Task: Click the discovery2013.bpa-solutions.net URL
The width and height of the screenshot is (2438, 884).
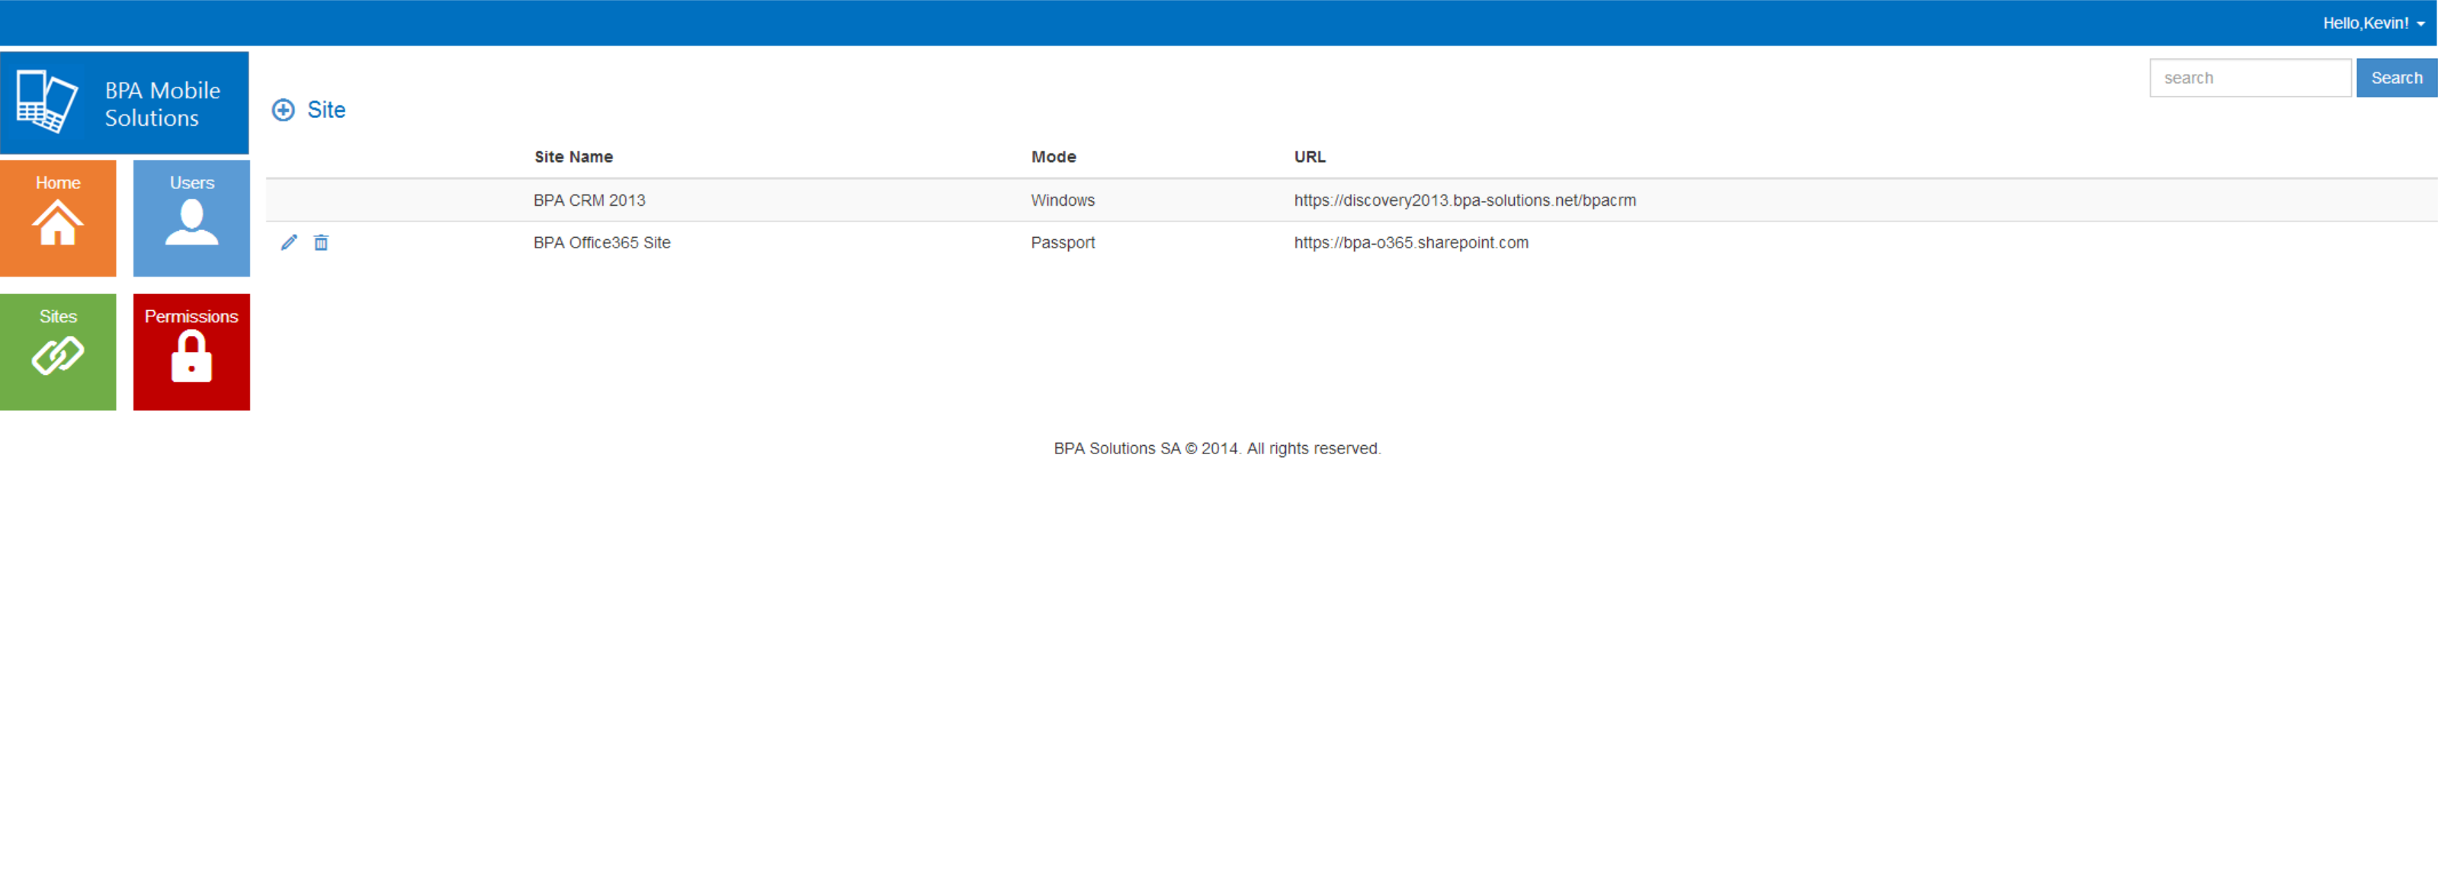Action: [x=1465, y=200]
